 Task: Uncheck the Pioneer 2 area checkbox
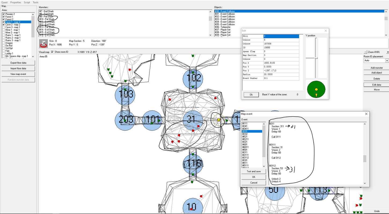[3, 14]
